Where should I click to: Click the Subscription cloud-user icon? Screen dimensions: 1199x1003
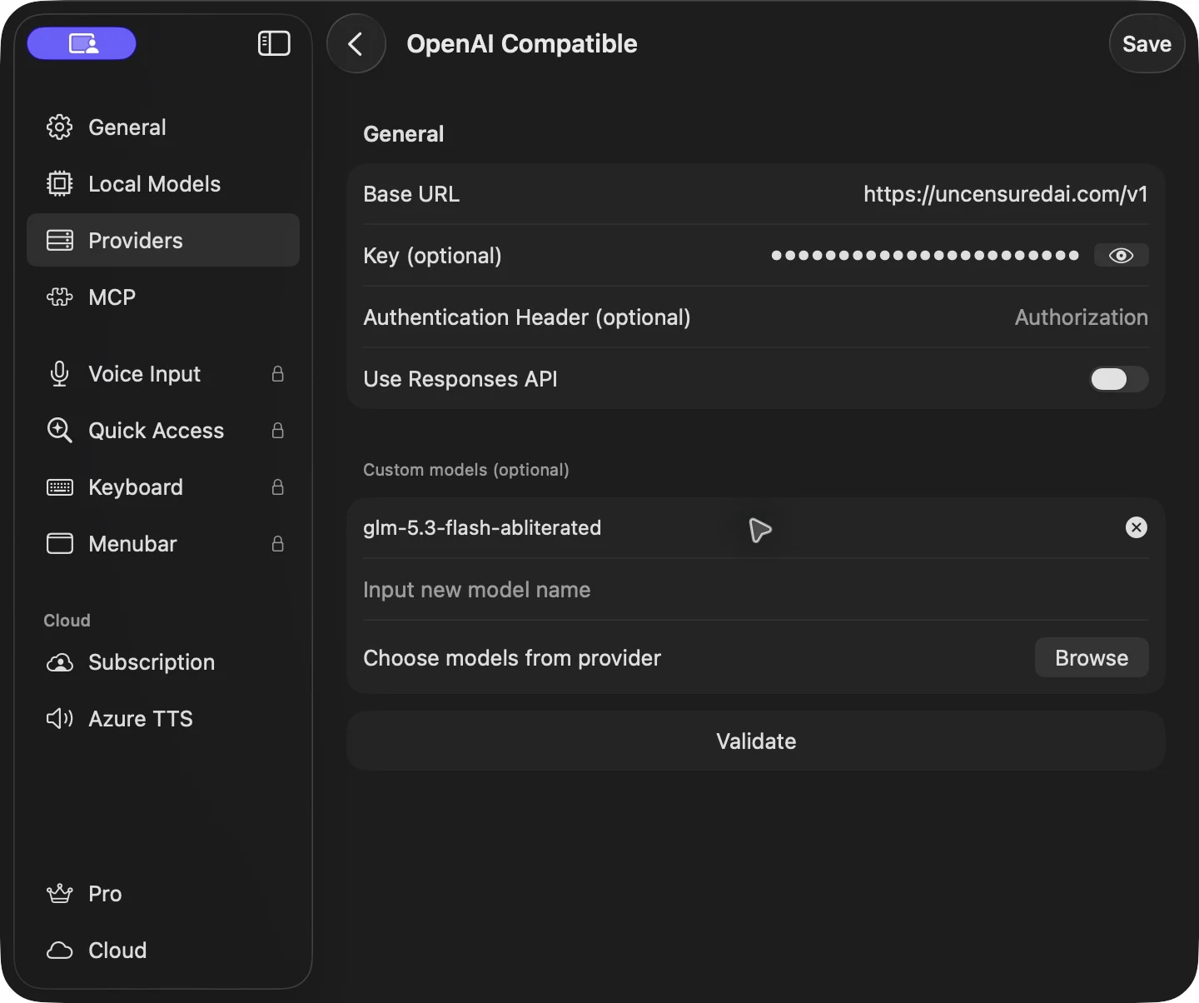pyautogui.click(x=59, y=662)
